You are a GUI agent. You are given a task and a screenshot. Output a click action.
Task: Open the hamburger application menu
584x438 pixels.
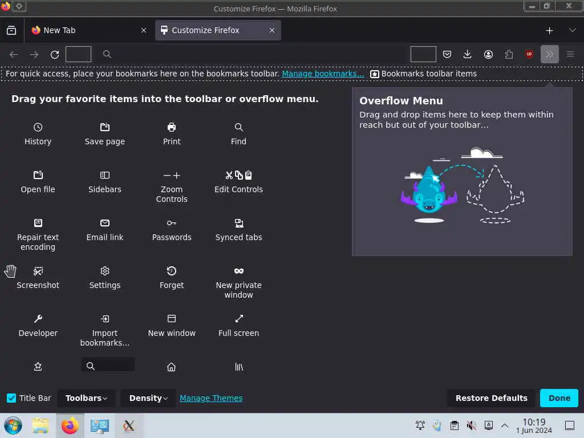(x=570, y=54)
